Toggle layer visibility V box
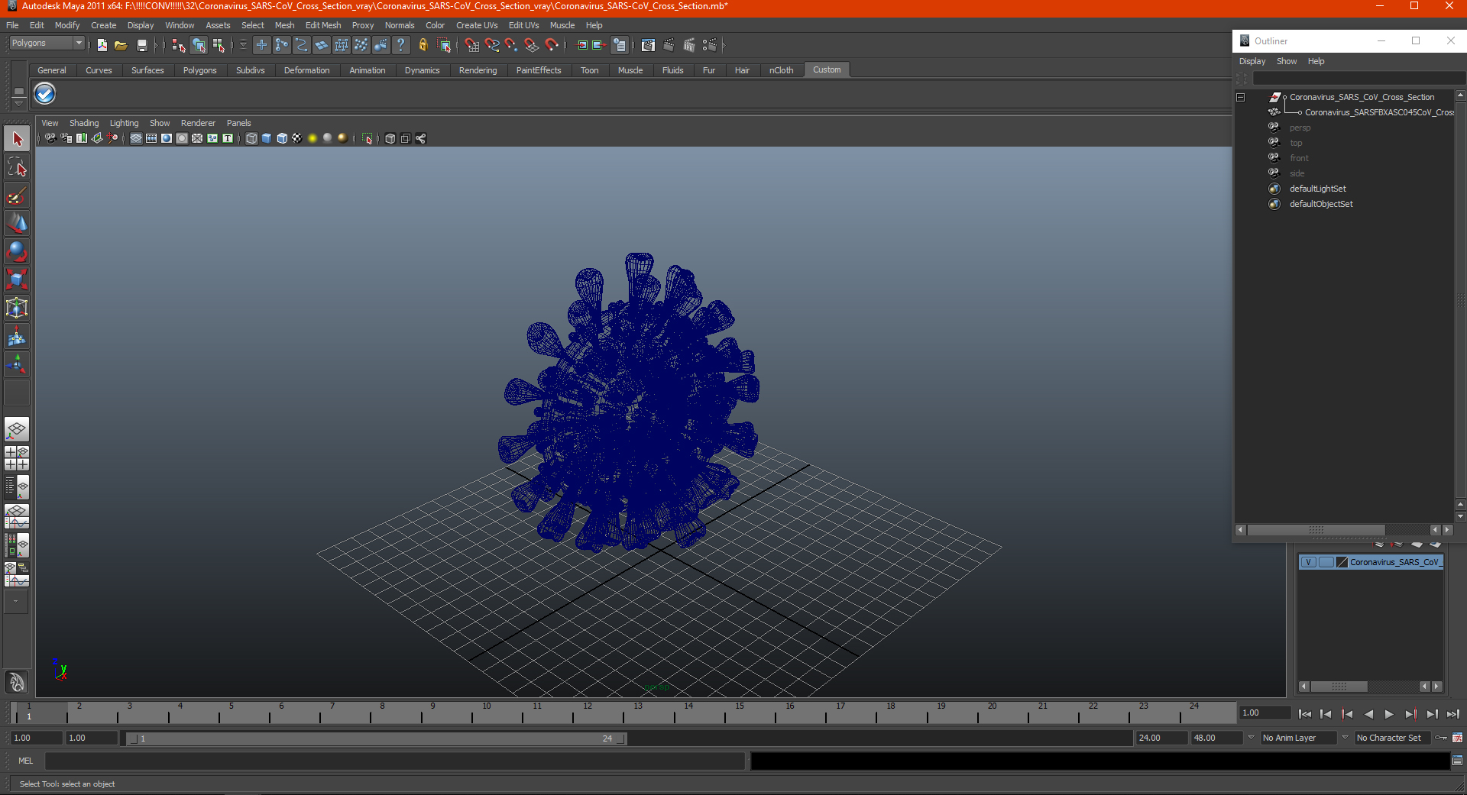 click(1308, 562)
